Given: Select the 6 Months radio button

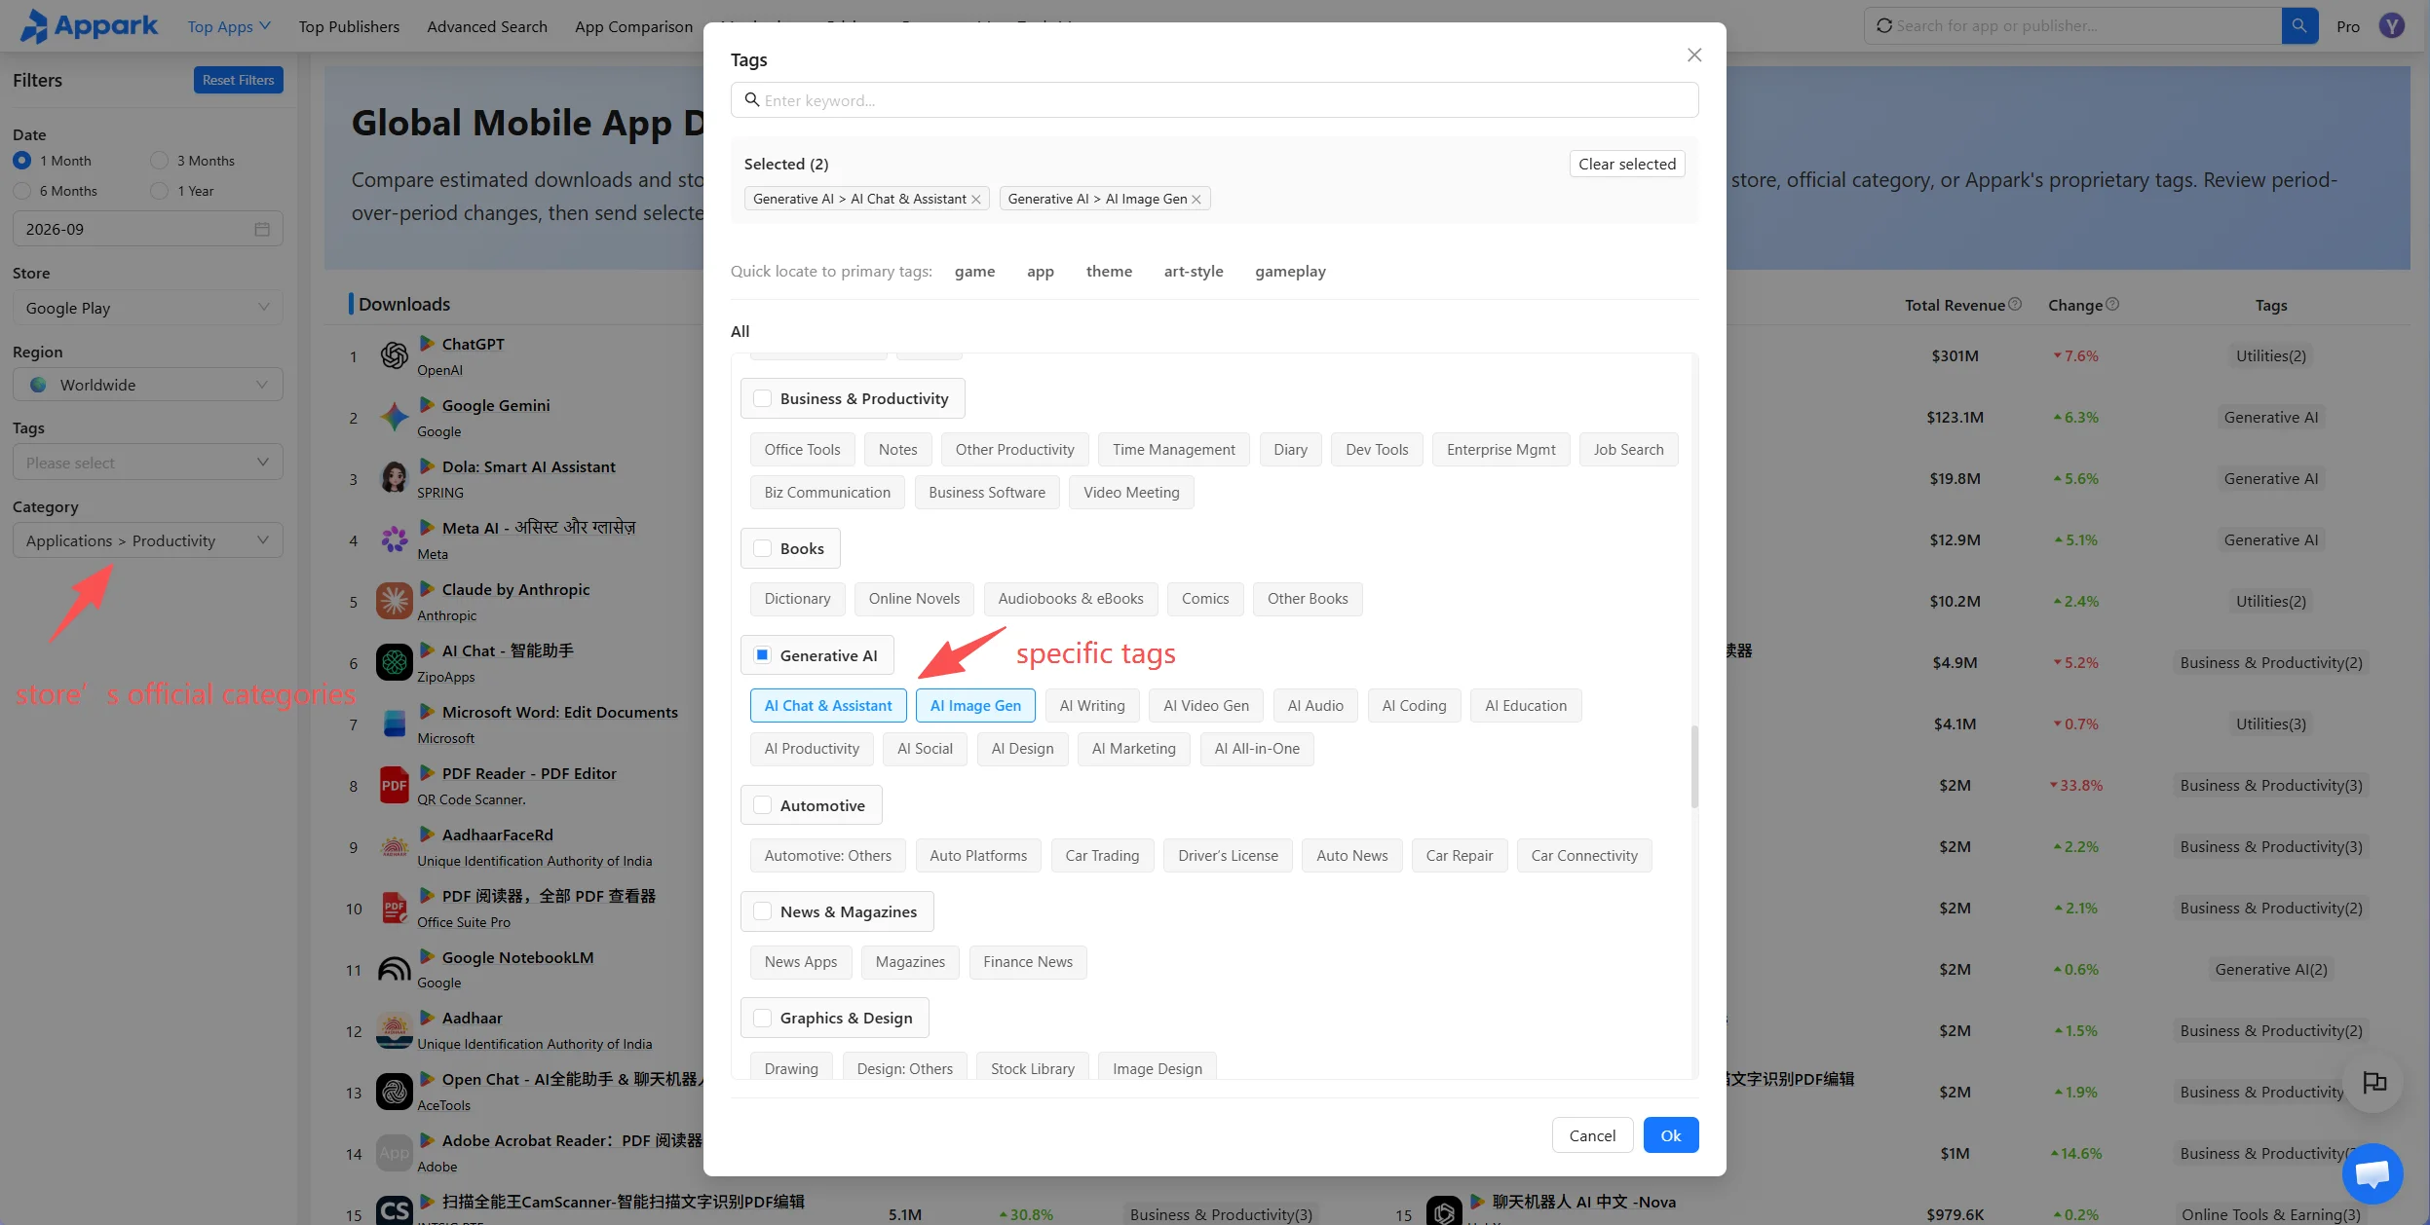Looking at the screenshot, I should point(22,191).
